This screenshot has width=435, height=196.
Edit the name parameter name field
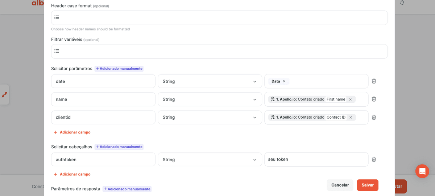[x=103, y=99]
